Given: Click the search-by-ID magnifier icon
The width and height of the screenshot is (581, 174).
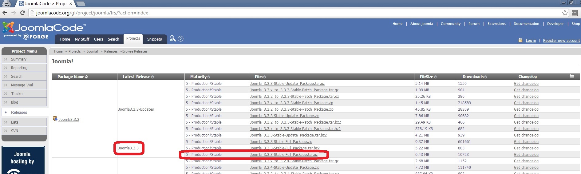Looking at the screenshot, I should (x=173, y=38).
